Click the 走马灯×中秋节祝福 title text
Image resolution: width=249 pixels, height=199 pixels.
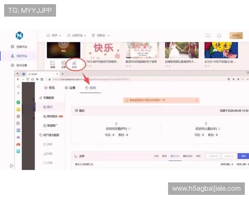(x=220, y=62)
